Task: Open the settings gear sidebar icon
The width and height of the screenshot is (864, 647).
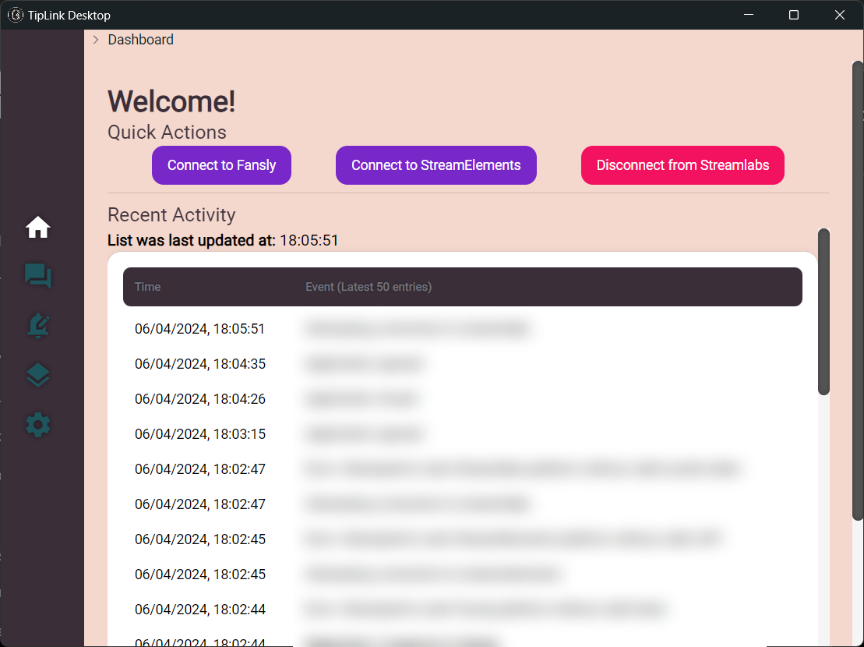Action: tap(38, 425)
